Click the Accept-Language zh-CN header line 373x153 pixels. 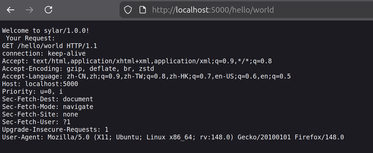146,76
